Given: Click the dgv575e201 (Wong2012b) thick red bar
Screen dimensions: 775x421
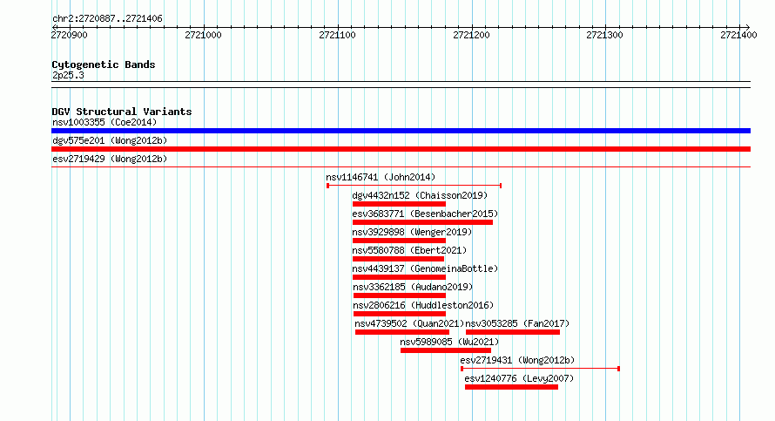Looking at the screenshot, I should tap(401, 149).
